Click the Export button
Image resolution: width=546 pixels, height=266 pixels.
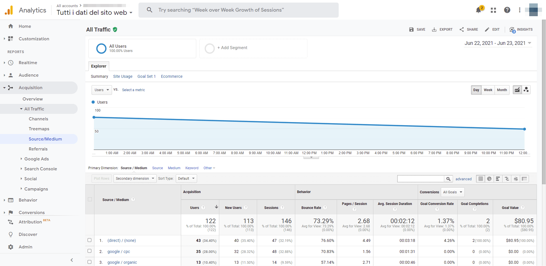point(442,30)
